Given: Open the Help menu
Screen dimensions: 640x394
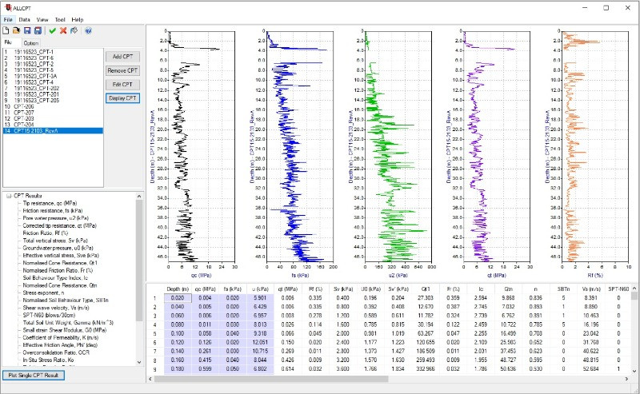Looking at the screenshot, I should point(78,19).
